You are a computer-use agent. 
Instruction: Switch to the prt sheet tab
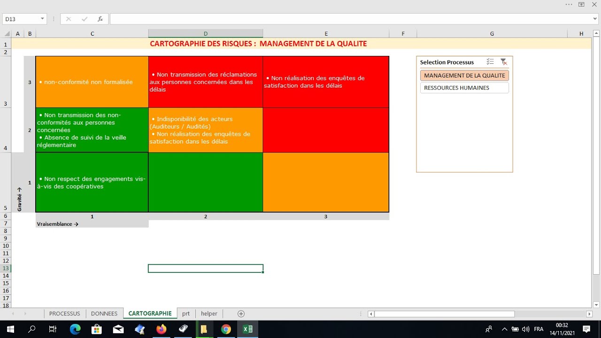(x=186, y=314)
